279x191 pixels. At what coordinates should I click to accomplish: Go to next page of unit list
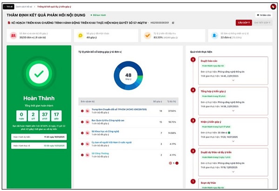(177, 163)
